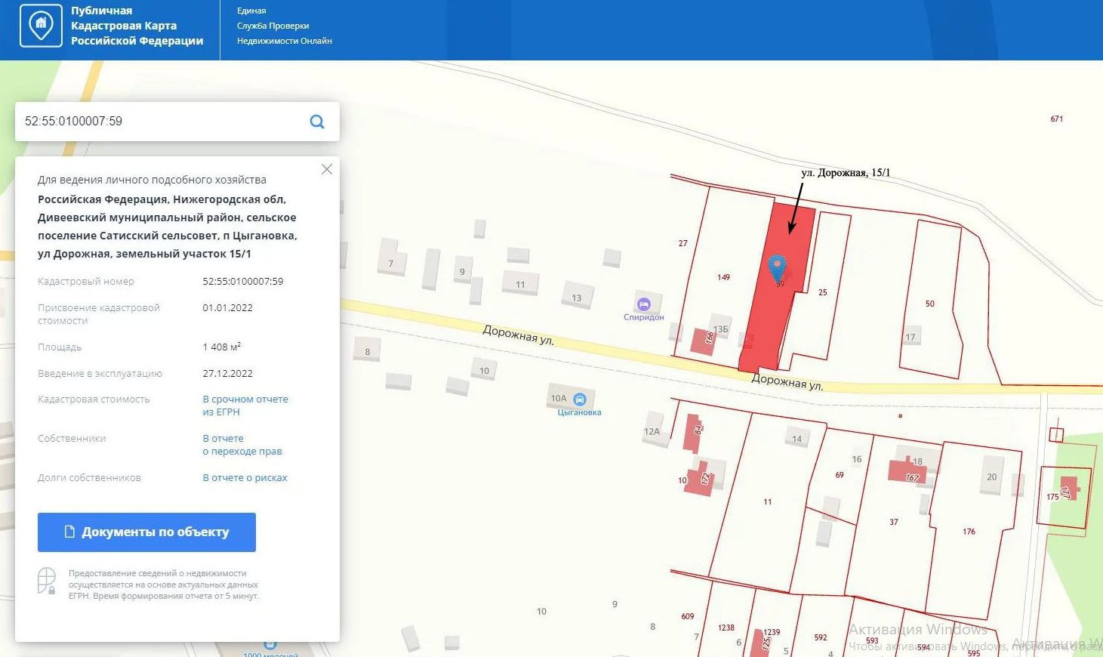Open the В срочном отчете из ЕГРН link
The height and width of the screenshot is (657, 1103).
pos(245,406)
